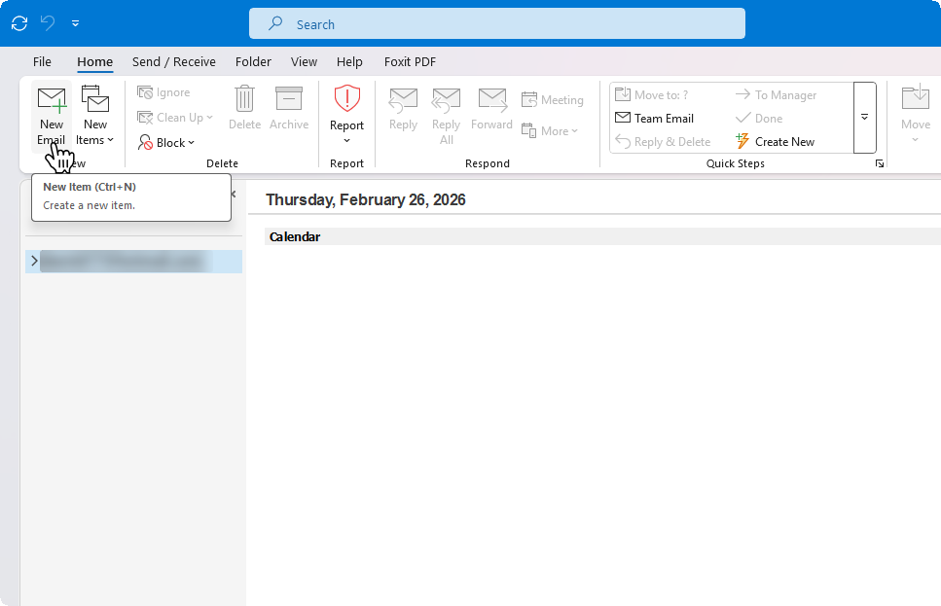The height and width of the screenshot is (606, 941).
Task: Select the Team Email quick step
Action: tap(654, 119)
